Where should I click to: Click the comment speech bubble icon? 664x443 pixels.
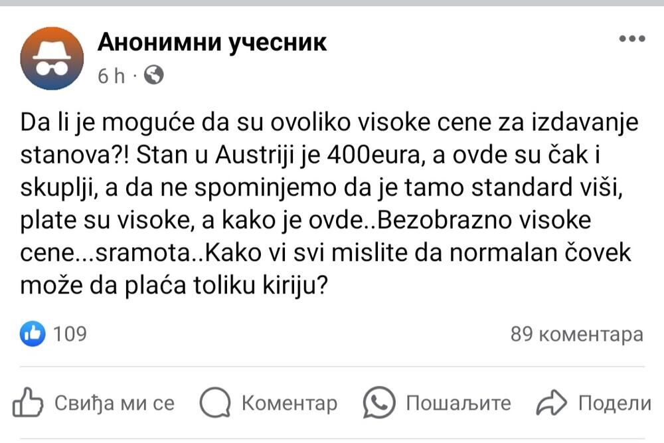(x=214, y=402)
